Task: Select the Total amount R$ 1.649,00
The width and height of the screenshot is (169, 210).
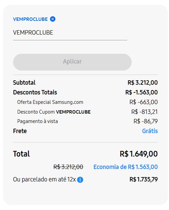Action: (x=139, y=154)
